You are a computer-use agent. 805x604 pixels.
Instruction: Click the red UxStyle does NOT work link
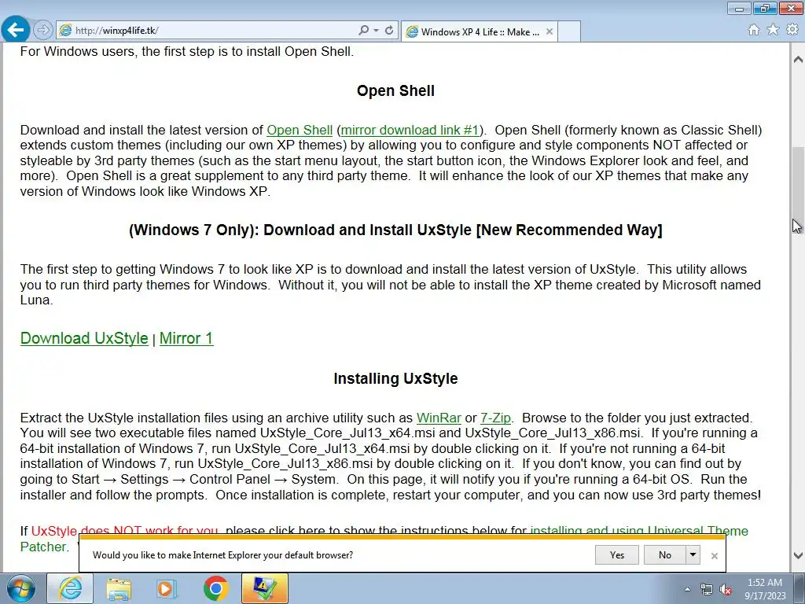(124, 531)
